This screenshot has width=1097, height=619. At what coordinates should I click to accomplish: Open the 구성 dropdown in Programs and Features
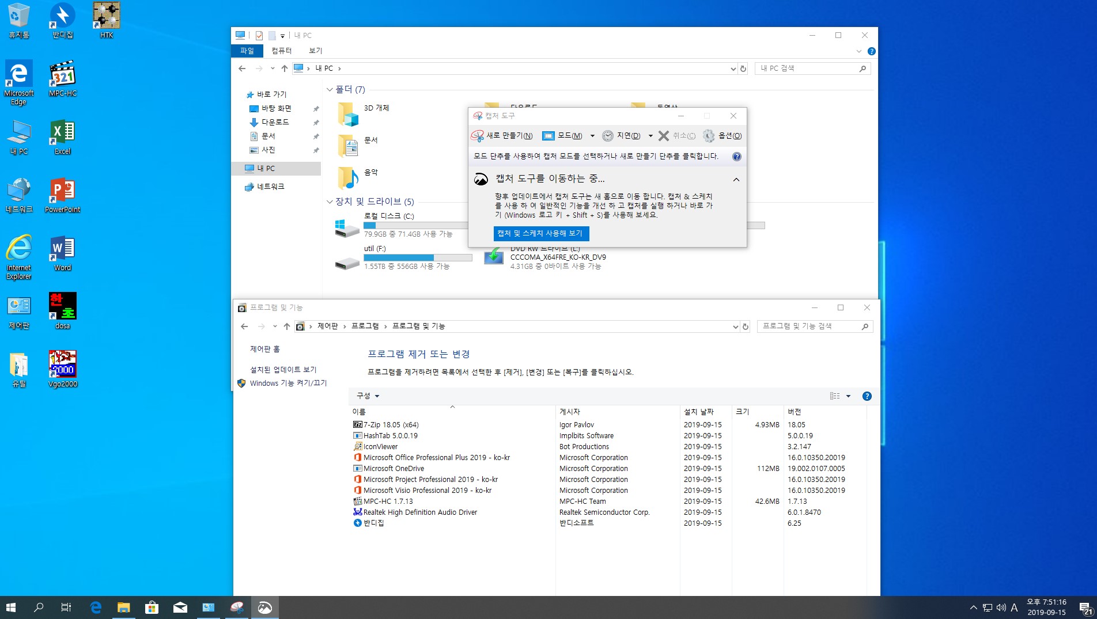click(x=368, y=396)
